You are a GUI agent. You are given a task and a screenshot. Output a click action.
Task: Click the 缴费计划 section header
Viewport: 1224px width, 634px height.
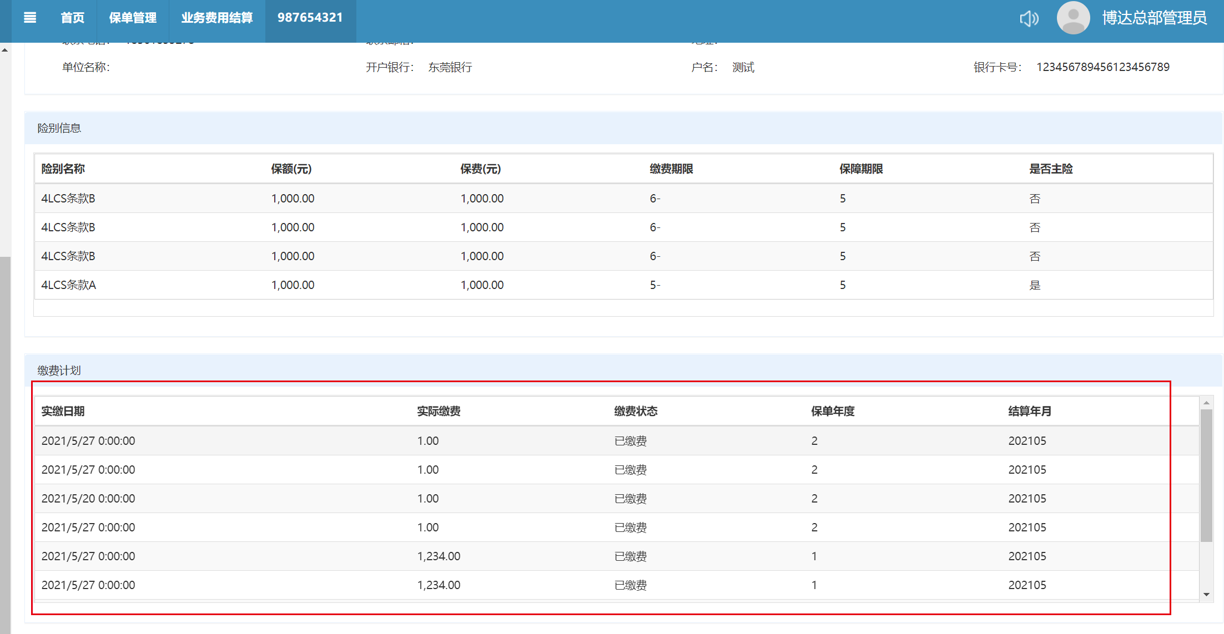(x=59, y=371)
